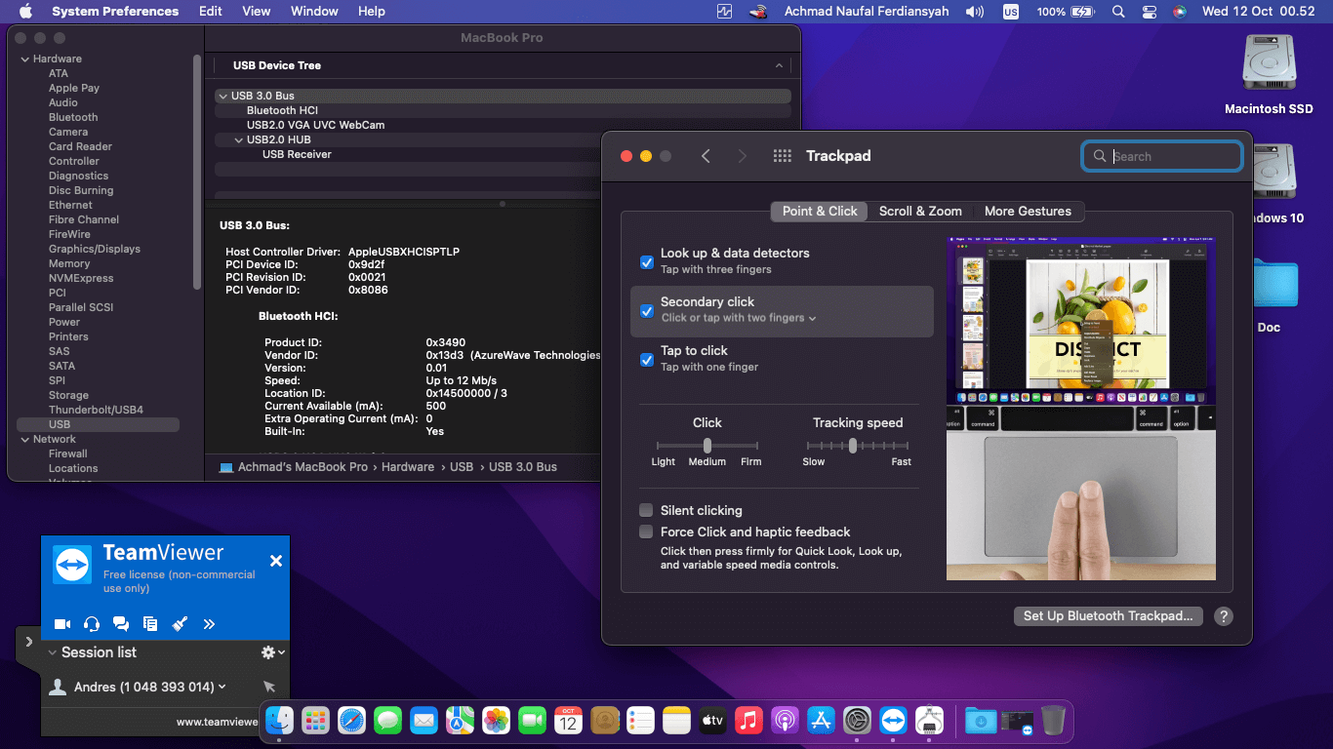Open Reminders in the Dock

(641, 721)
